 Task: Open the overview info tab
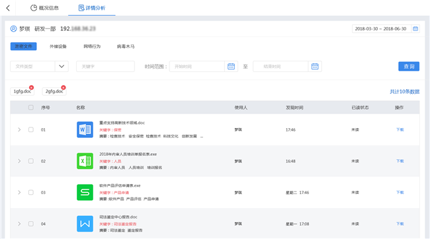pos(44,8)
